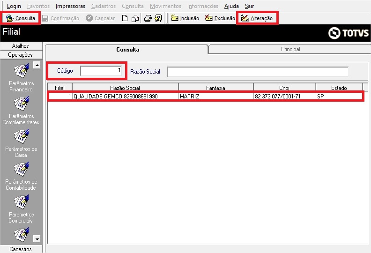
Task: Click the Filial column header
Action: tap(59, 88)
